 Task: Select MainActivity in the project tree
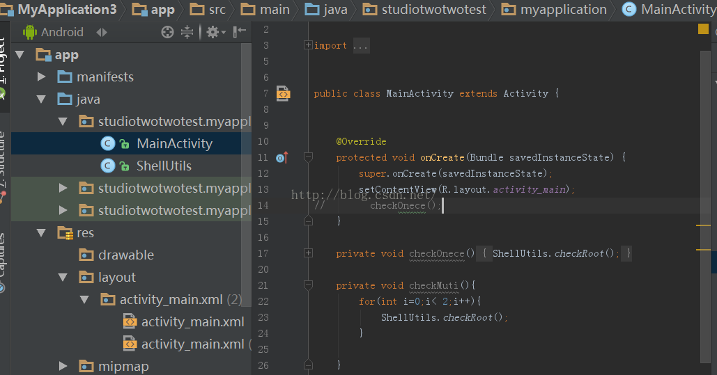coord(174,143)
